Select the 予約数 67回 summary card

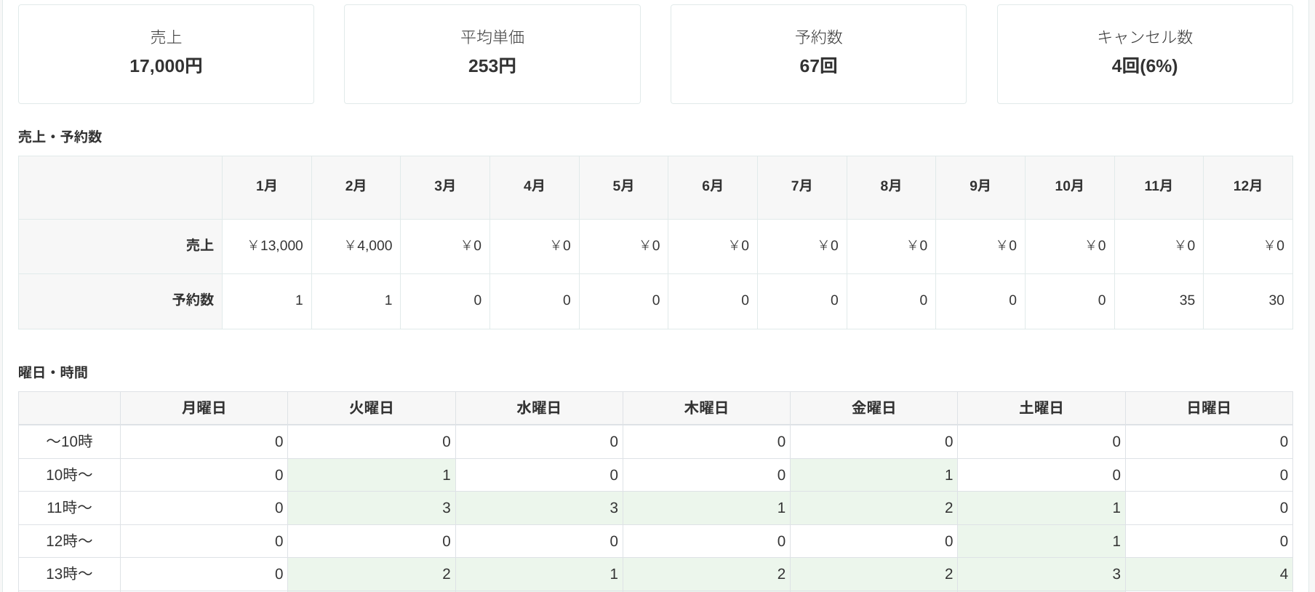[818, 54]
